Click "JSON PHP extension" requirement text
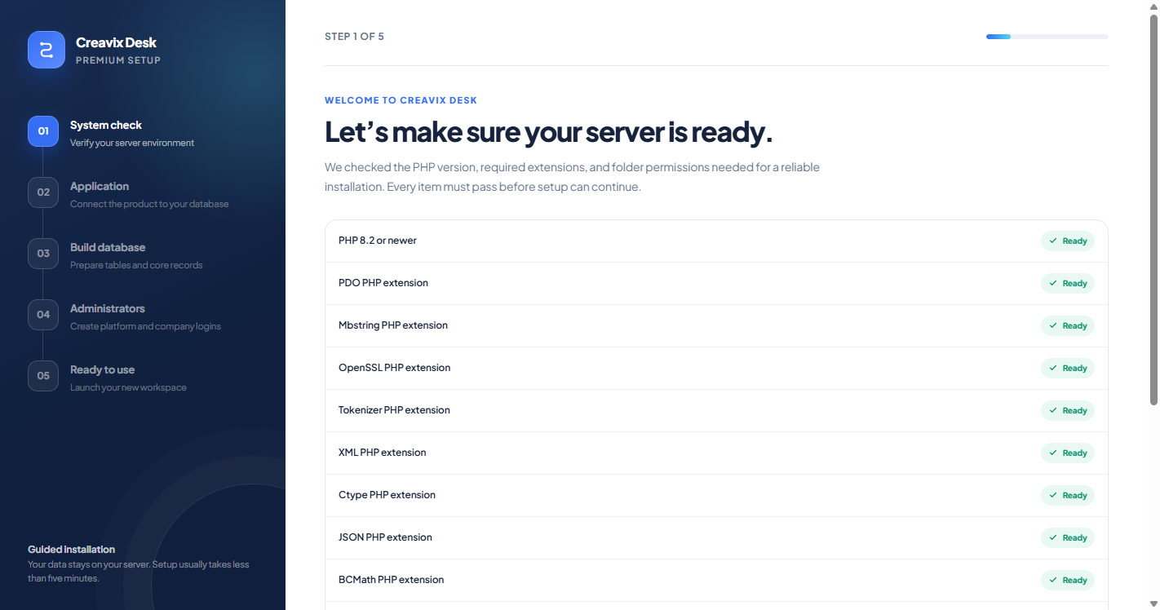1160x610 pixels. (386, 537)
